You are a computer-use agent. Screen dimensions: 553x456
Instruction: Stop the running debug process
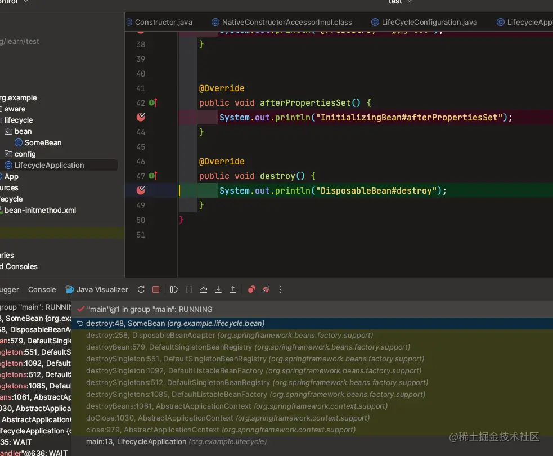pos(155,289)
